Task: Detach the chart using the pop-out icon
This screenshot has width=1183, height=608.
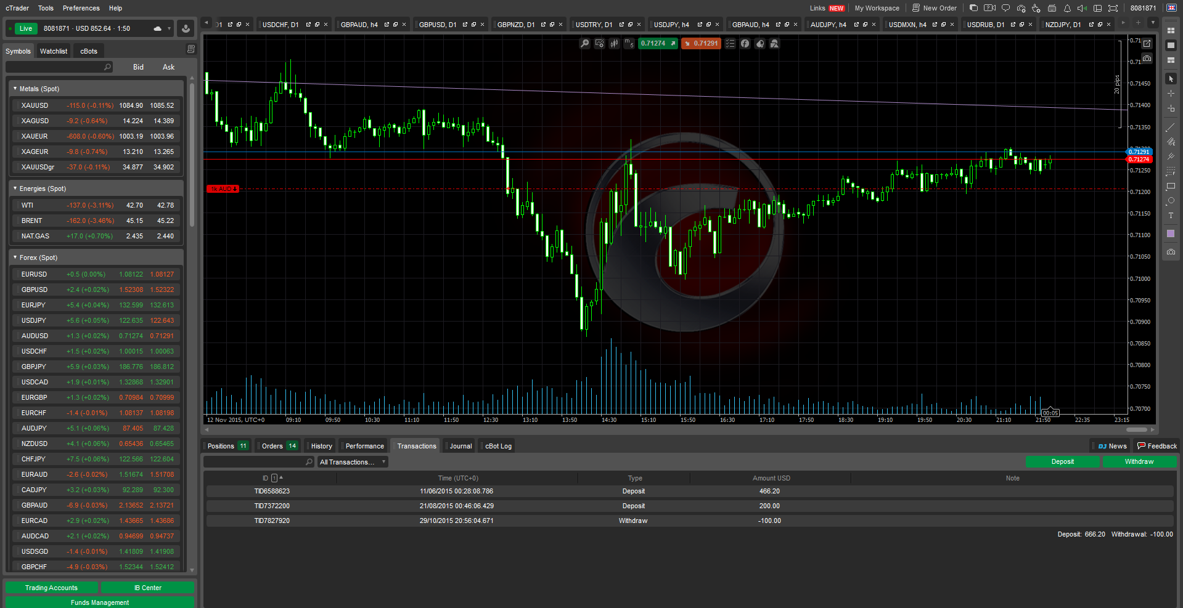Action: click(x=1147, y=44)
